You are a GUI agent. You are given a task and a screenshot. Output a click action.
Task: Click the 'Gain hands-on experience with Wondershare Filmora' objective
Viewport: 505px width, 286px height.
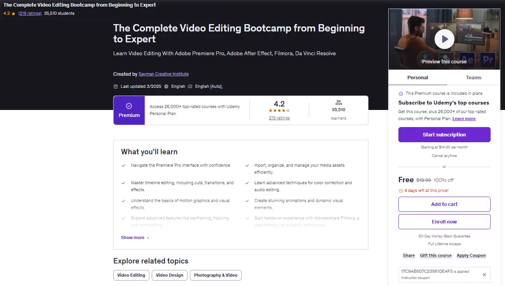[x=307, y=221]
